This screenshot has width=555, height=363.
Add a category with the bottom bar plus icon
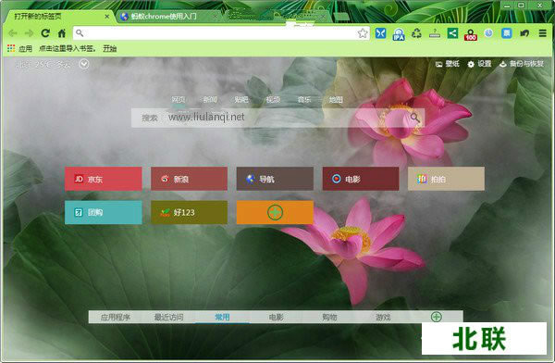(x=436, y=317)
